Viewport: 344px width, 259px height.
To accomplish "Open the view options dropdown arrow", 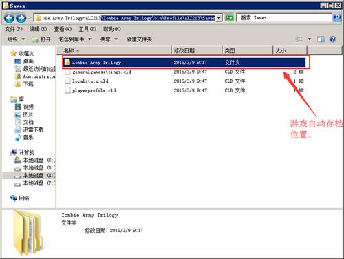I will click(x=310, y=39).
